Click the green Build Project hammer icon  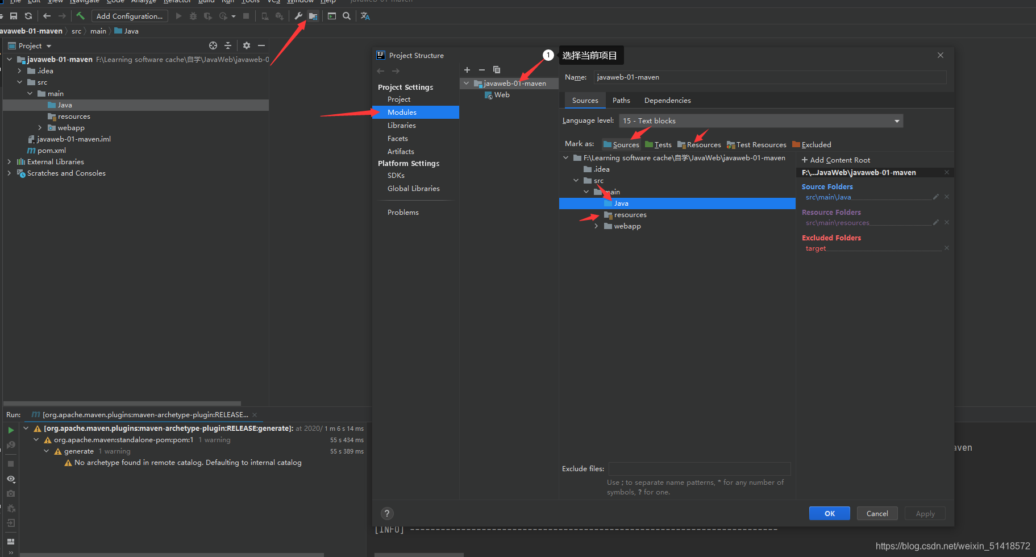(80, 16)
